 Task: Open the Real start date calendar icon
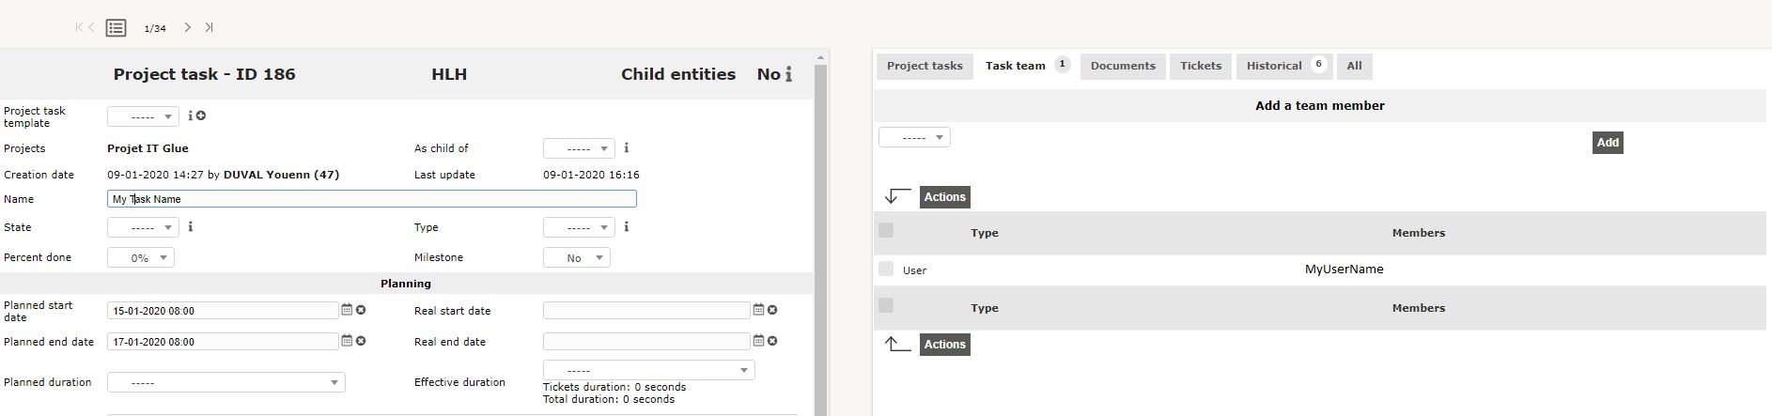coord(758,310)
